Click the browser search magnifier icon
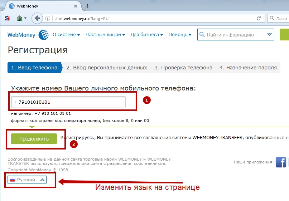Viewport: 289px width, 201px height. (x=272, y=18)
